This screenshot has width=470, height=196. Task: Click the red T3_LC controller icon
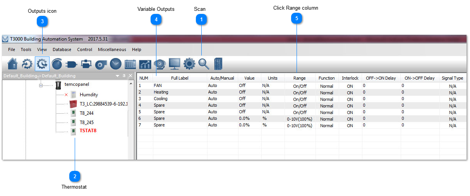point(73,104)
